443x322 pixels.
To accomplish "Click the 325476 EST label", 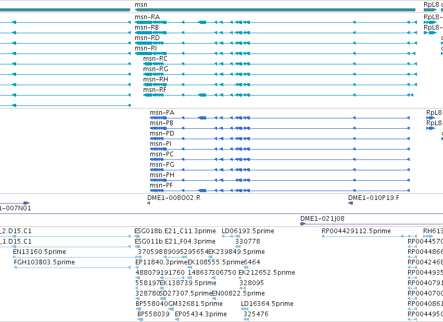I will 256,314.
